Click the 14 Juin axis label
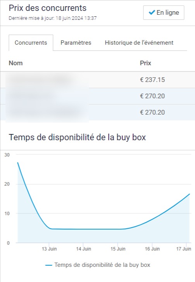Screen dimensions: 195x282 click(83, 249)
